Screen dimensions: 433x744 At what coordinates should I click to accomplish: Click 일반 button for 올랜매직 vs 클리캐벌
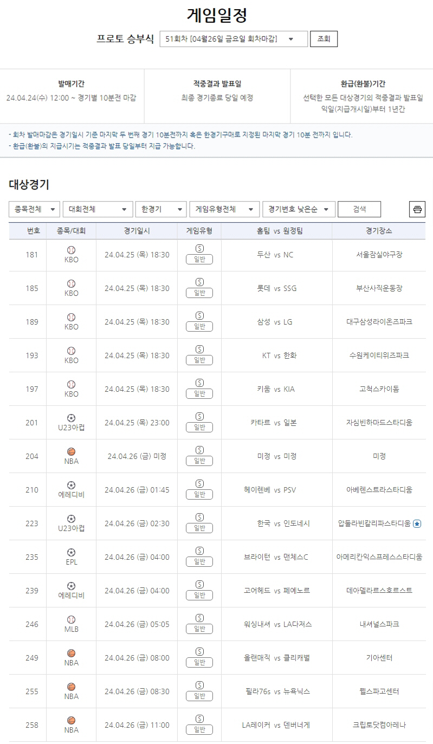(199, 663)
